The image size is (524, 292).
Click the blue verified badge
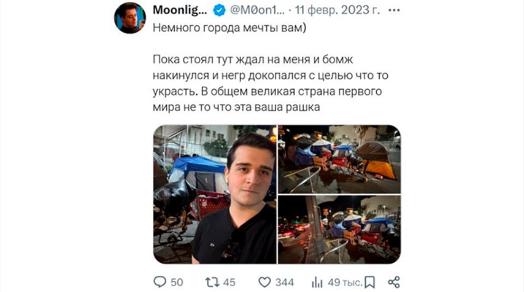pos(219,10)
